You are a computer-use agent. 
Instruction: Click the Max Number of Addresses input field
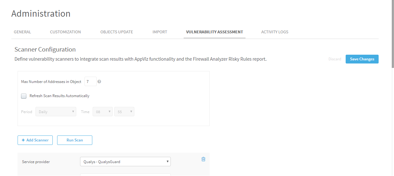90,82
